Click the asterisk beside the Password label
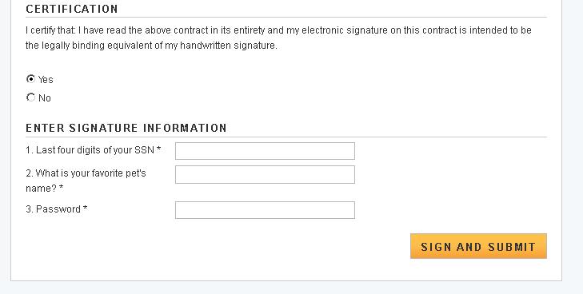The width and height of the screenshot is (583, 294). pos(85,208)
